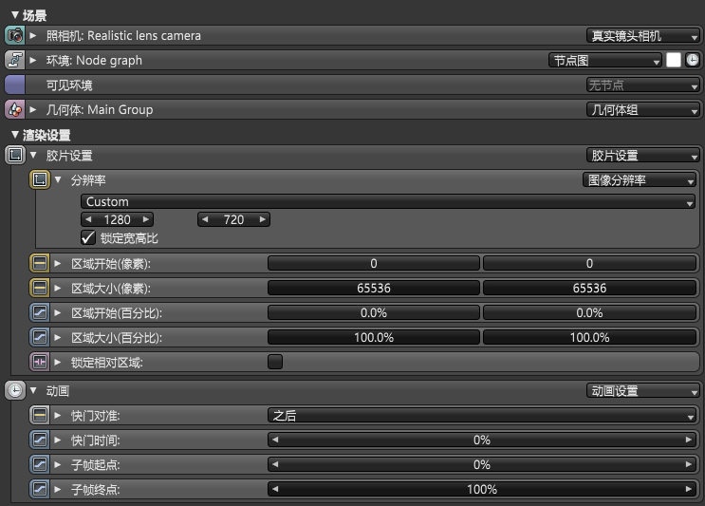Click the 子帧终点 100% slider
705x506 pixels.
pyautogui.click(x=482, y=490)
